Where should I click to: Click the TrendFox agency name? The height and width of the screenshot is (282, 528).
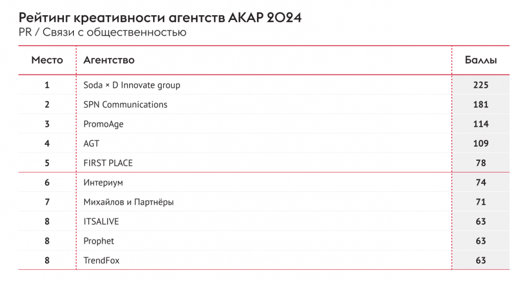tap(101, 260)
